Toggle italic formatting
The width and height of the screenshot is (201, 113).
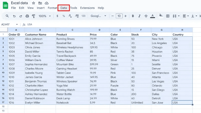coord(139,16)
